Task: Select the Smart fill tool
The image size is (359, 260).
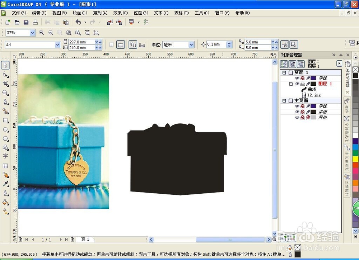Action: [x=5, y=111]
